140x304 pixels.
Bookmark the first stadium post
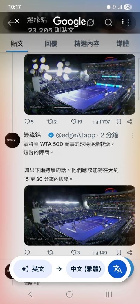[119, 122]
